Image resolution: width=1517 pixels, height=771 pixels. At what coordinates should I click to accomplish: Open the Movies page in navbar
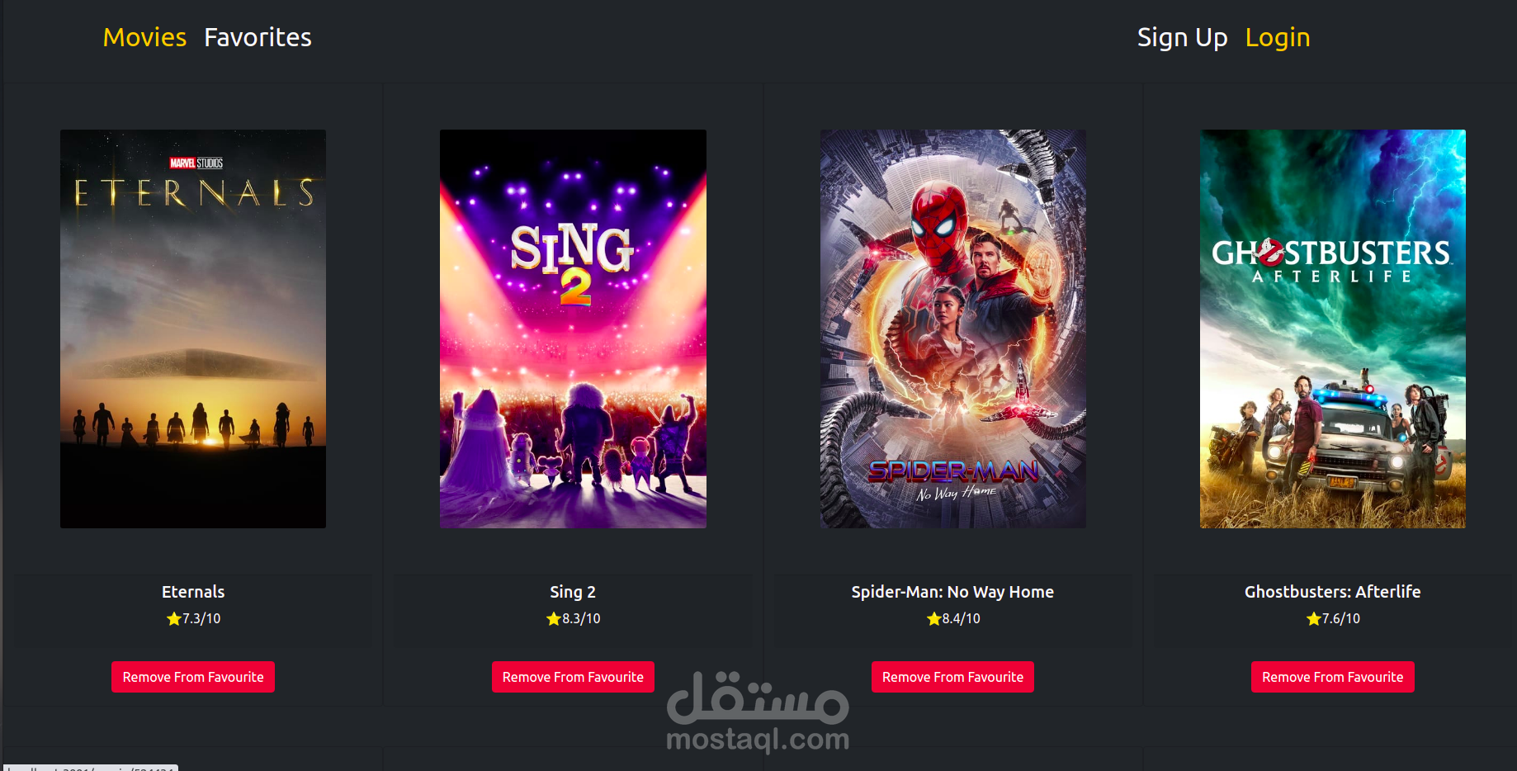(x=144, y=37)
